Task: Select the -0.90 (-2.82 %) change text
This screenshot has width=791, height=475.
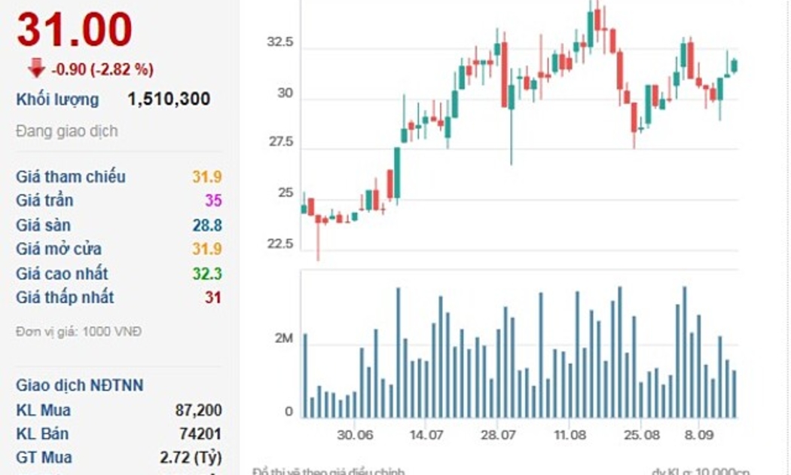Action: coord(102,69)
